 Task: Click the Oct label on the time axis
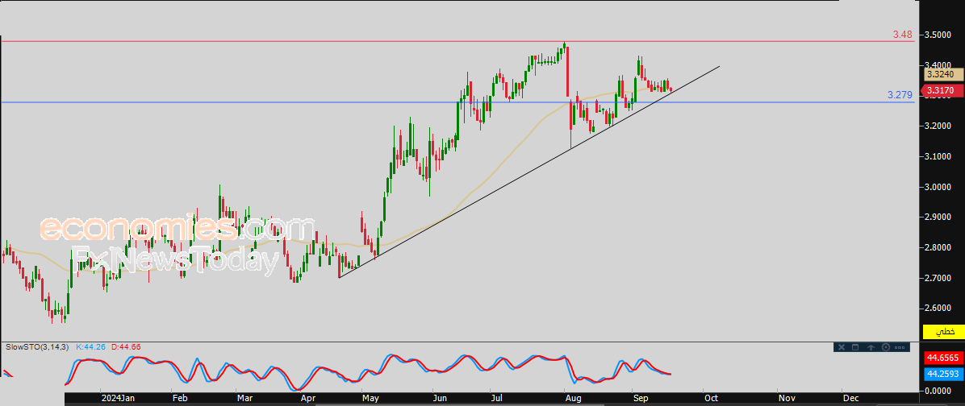tap(711, 398)
